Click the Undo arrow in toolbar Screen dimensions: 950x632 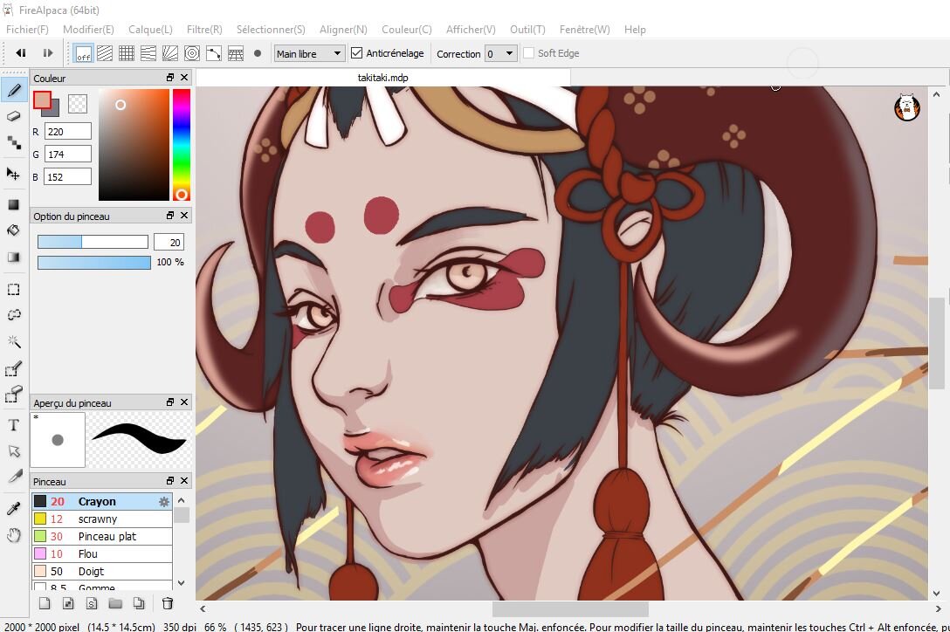click(x=21, y=53)
